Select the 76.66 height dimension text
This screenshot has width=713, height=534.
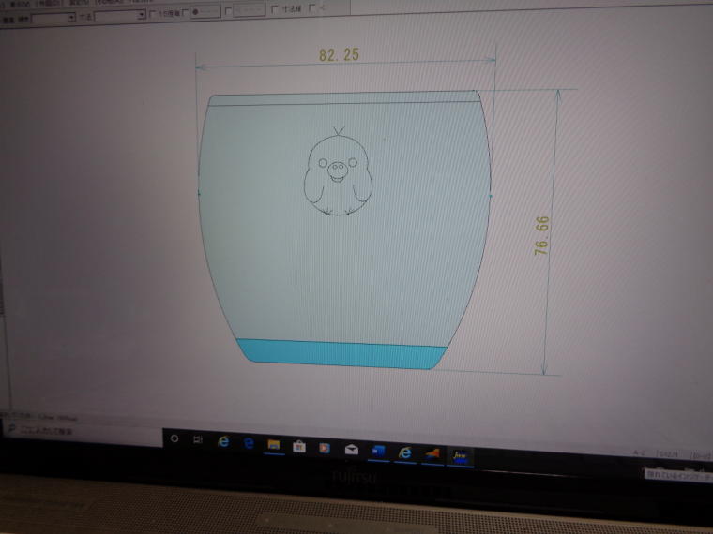(541, 235)
